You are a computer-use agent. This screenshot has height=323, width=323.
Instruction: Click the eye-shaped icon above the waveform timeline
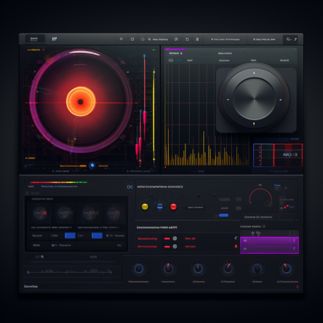(x=37, y=256)
